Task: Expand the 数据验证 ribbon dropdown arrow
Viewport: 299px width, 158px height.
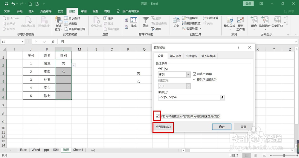Action: (x=200, y=29)
